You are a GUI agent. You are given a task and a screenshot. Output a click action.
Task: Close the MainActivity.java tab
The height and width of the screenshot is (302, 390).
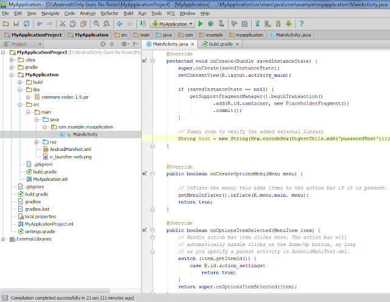(193, 44)
